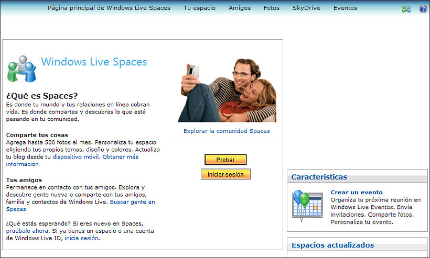Open SkyDrive from the top bar
This screenshot has width=430, height=258.
pyautogui.click(x=306, y=8)
